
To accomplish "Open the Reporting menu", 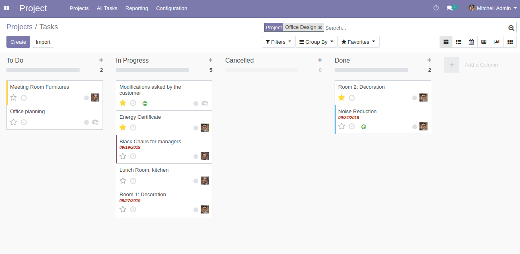I will click(136, 8).
